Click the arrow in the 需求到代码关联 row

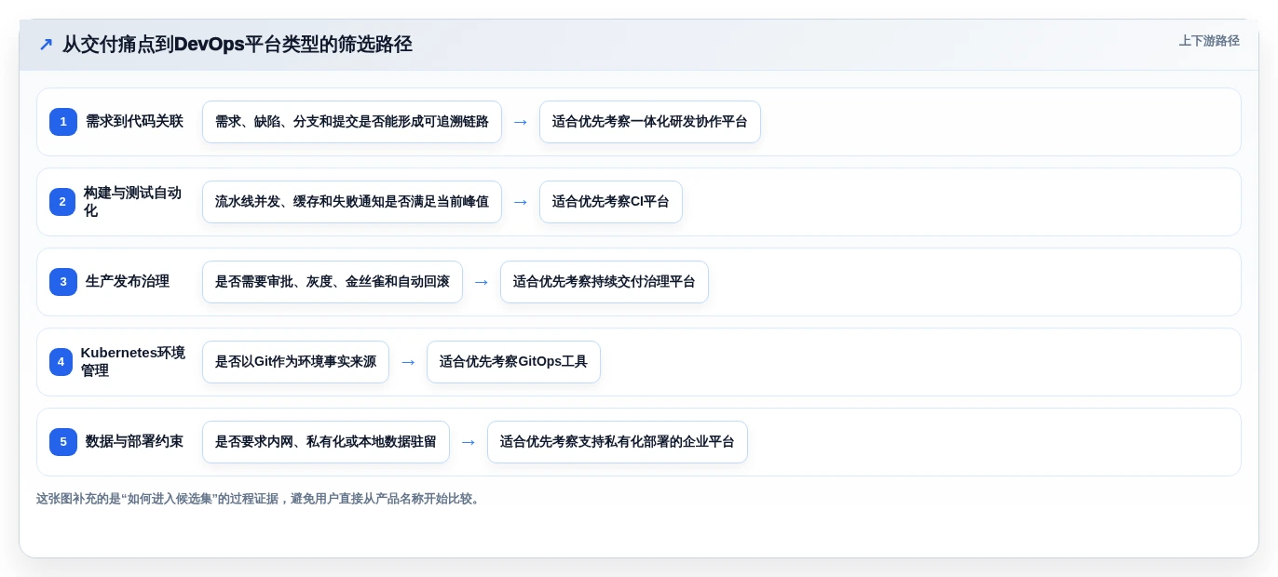tap(521, 122)
